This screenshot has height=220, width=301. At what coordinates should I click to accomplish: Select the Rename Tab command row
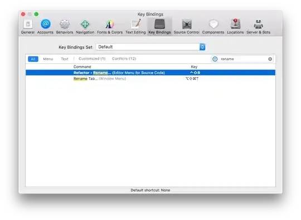[151, 79]
